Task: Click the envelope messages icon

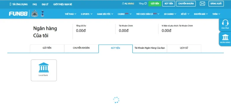Action: click(x=202, y=4)
